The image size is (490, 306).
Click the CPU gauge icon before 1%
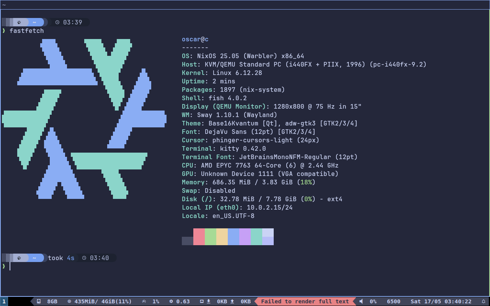(x=144, y=301)
